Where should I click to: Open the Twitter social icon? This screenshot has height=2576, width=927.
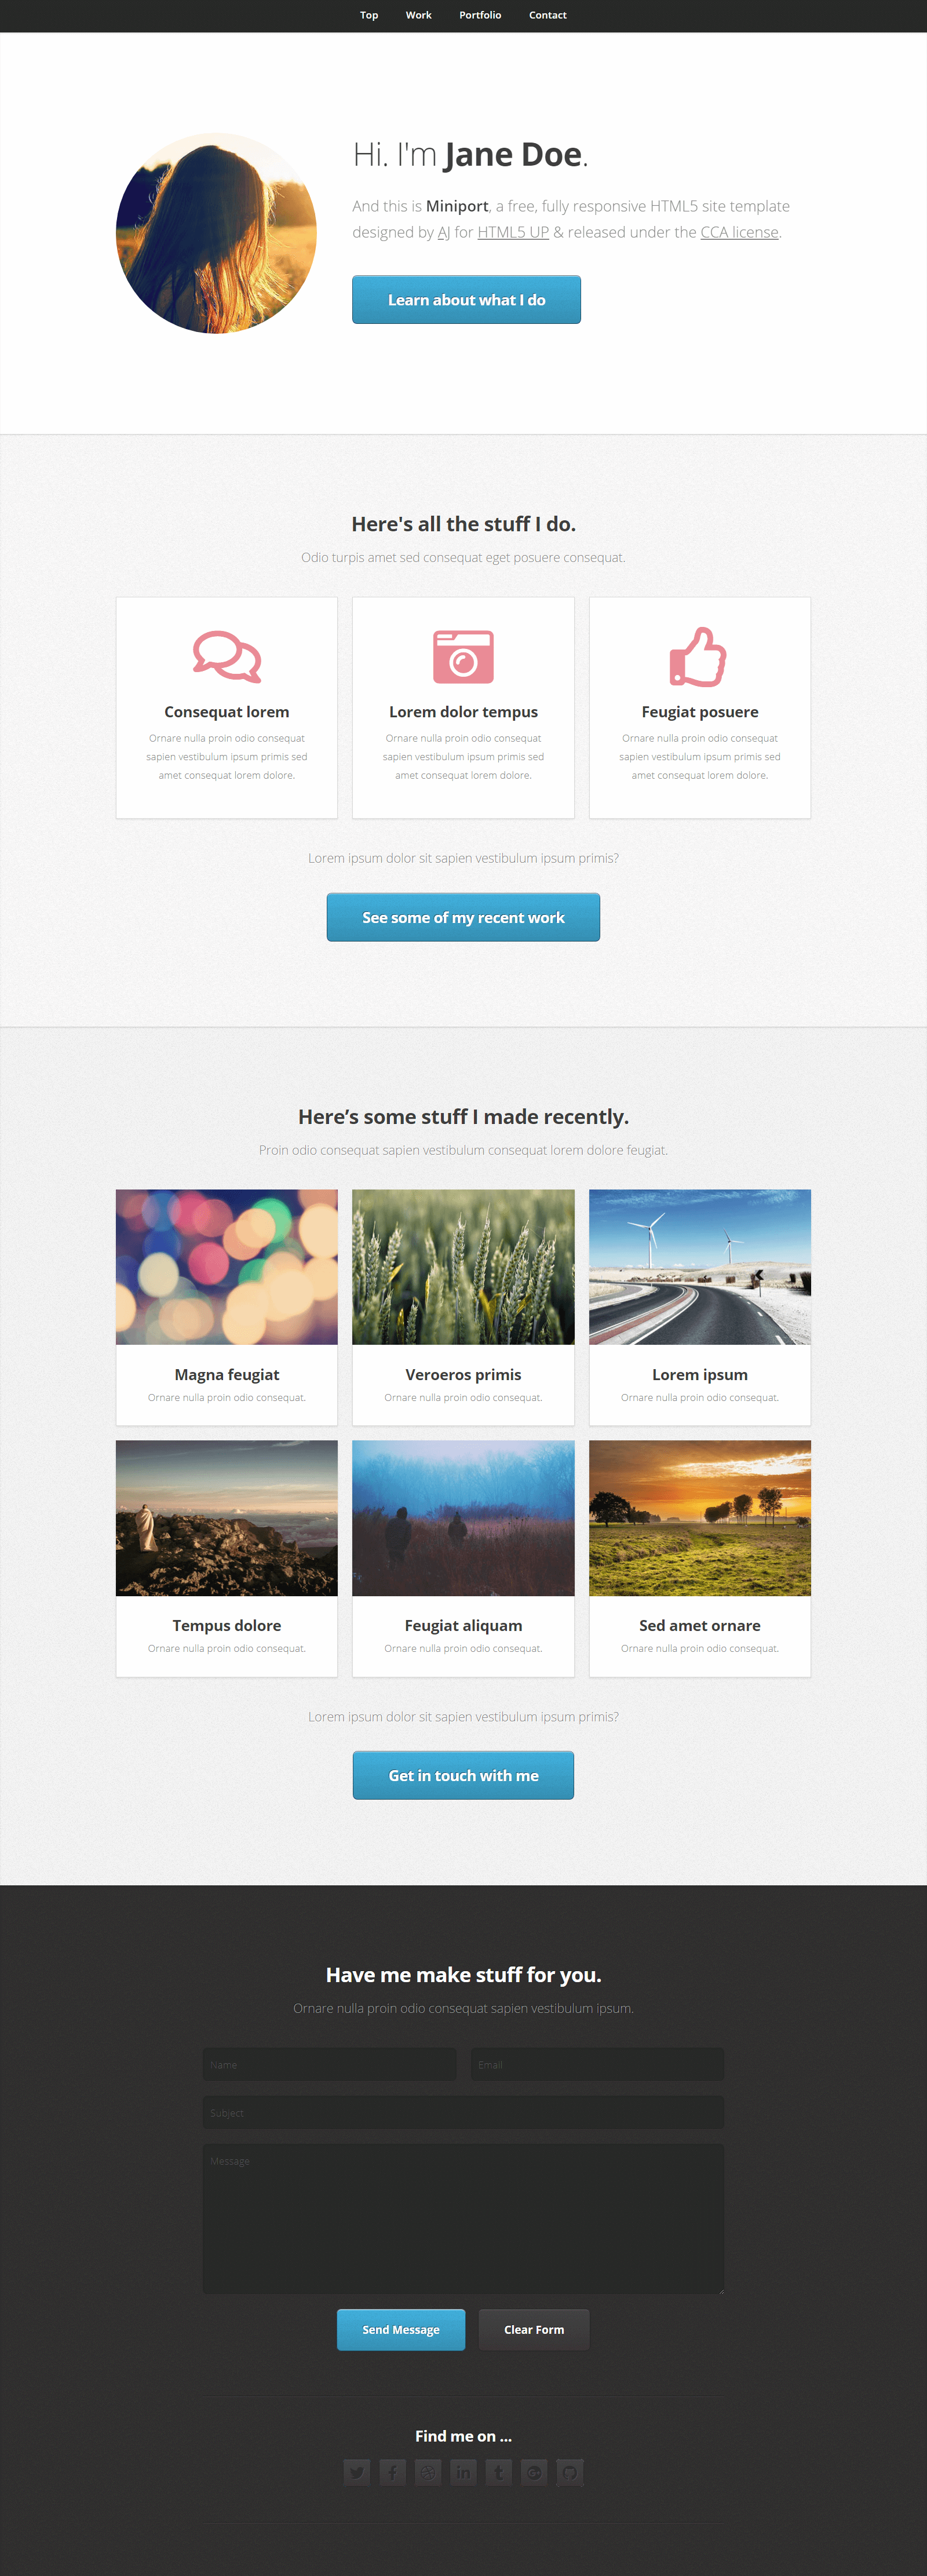point(357,2472)
